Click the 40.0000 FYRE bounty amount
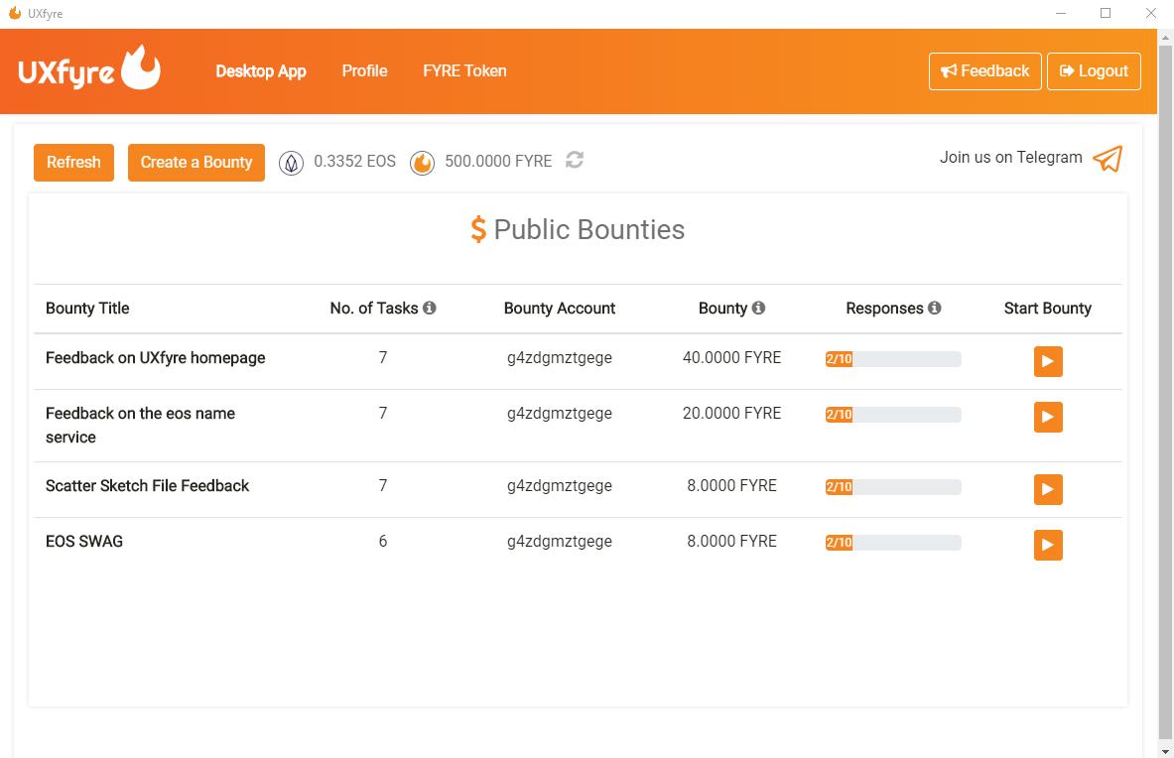This screenshot has height=758, width=1174. point(731,358)
